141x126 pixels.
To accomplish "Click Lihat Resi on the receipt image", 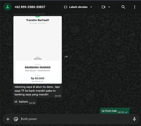I will click(x=38, y=58).
